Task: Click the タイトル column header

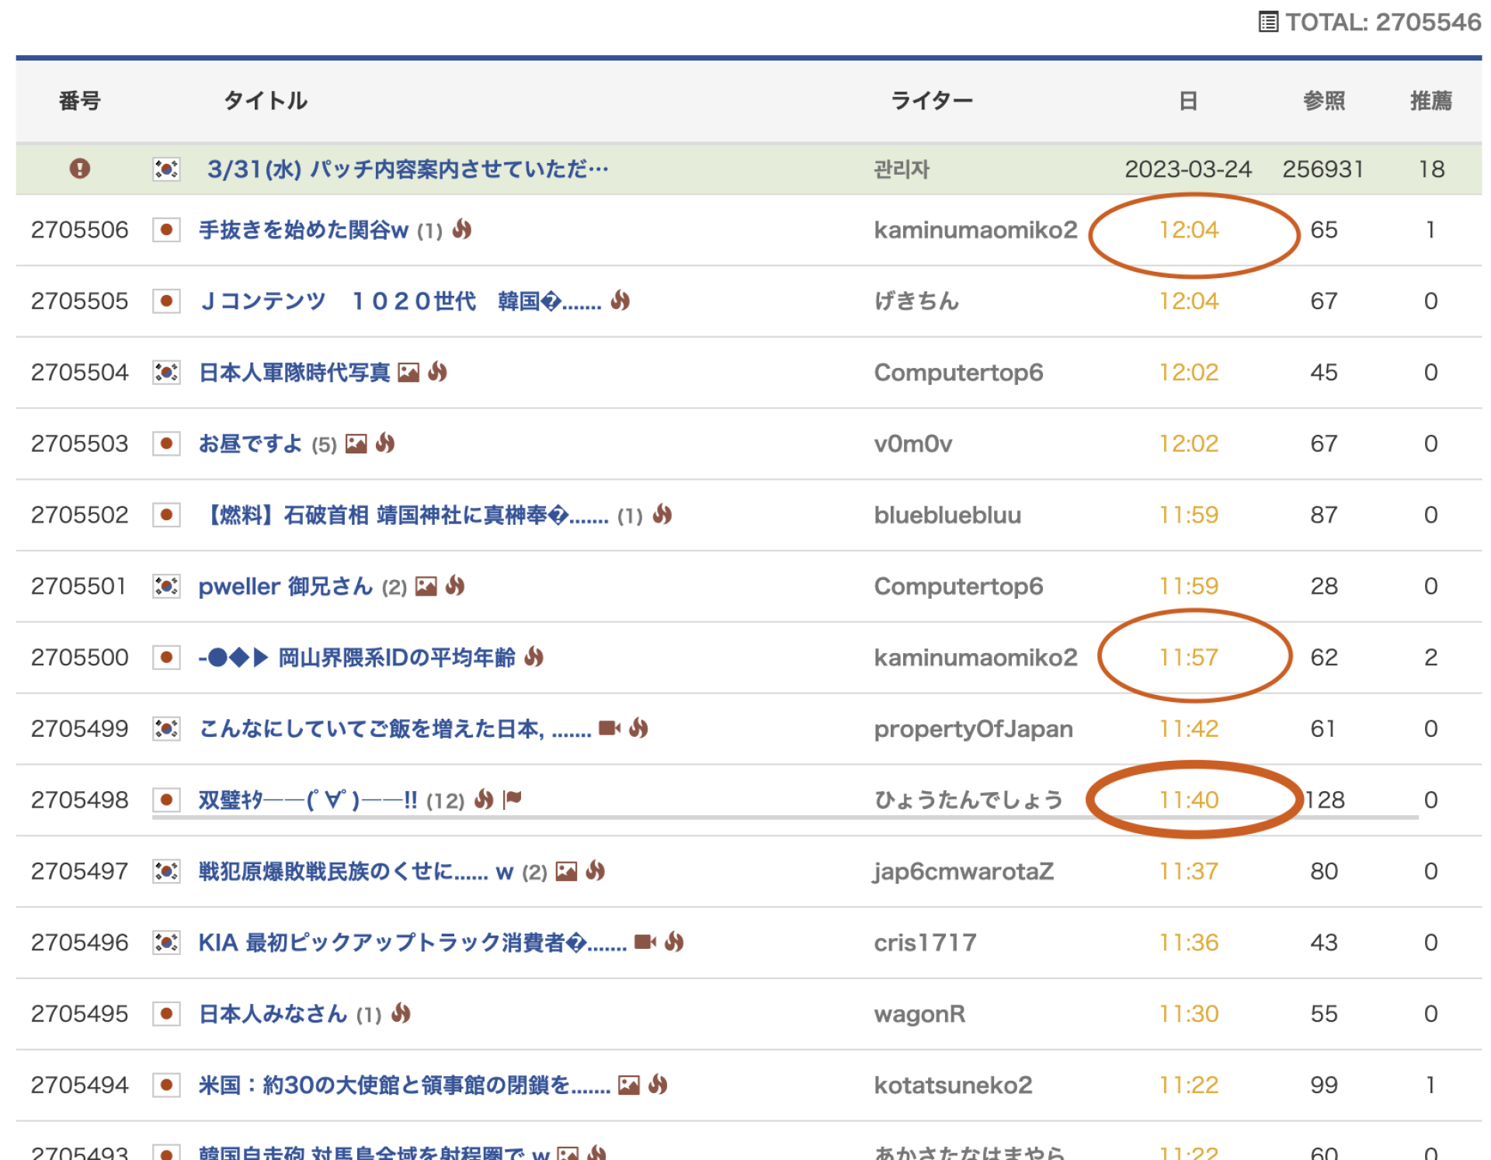Action: click(266, 101)
